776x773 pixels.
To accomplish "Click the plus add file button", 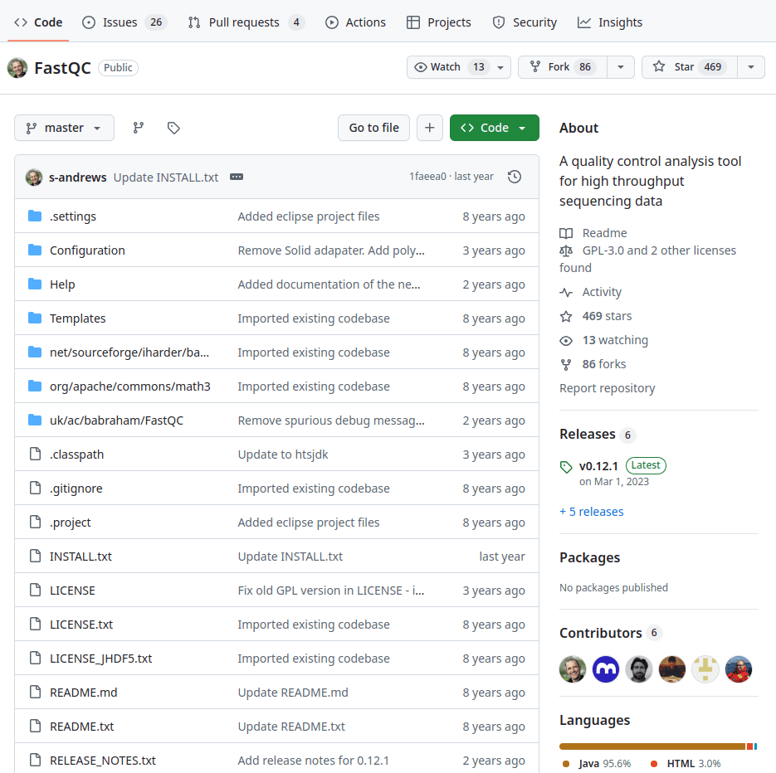I will (x=430, y=128).
